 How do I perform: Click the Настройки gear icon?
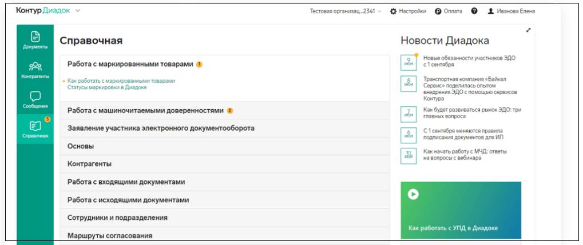coord(394,11)
